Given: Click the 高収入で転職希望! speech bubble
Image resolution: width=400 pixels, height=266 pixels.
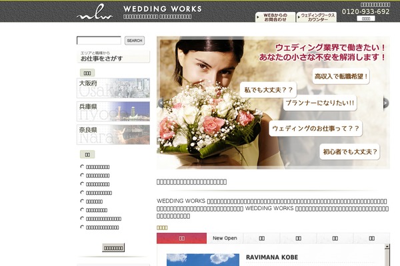Looking at the screenshot, I should (x=341, y=76).
